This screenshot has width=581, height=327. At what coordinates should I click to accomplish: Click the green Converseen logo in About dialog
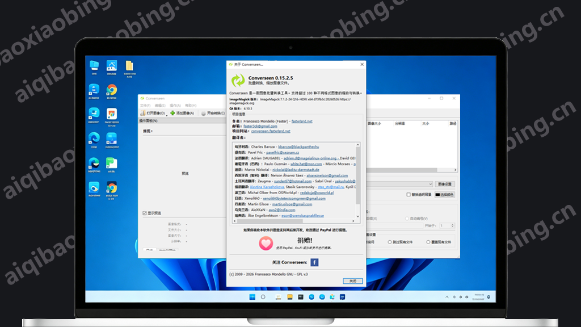(238, 80)
